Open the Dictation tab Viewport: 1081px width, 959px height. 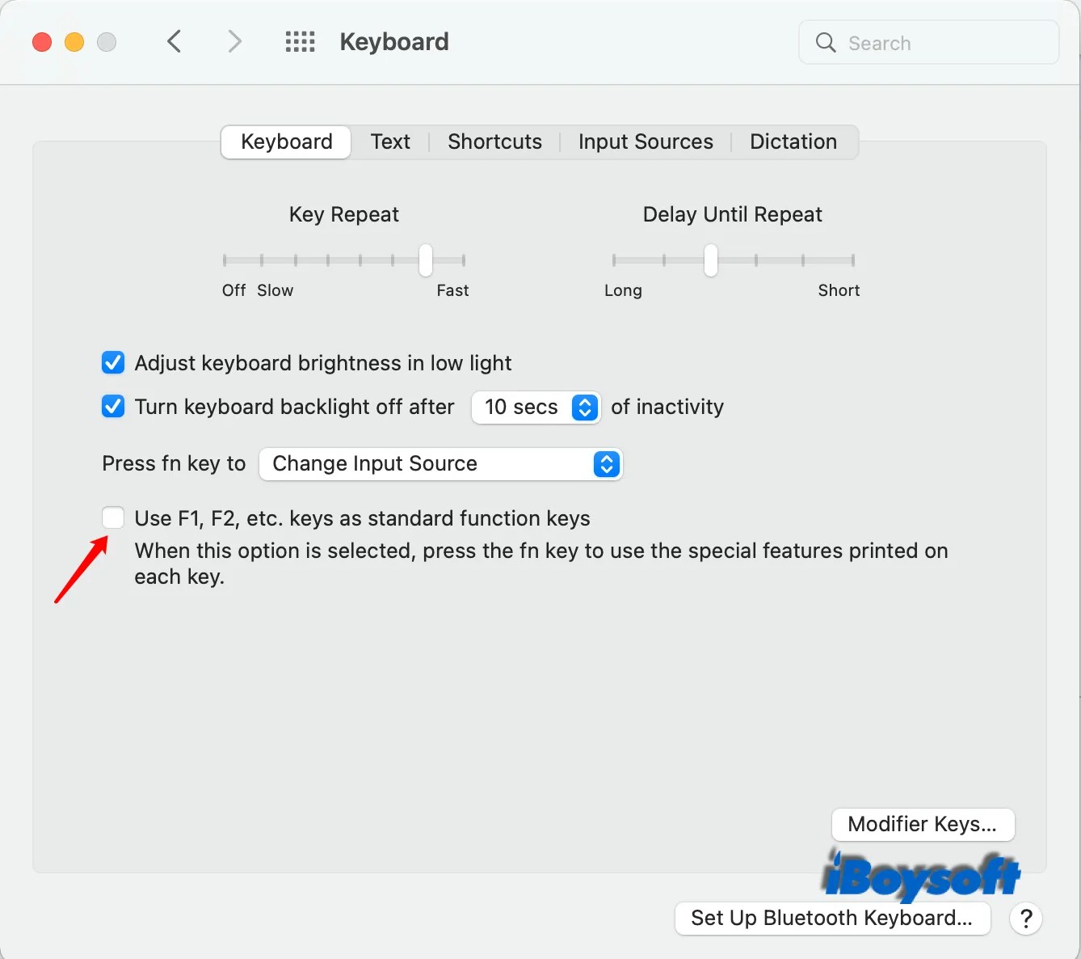coord(793,142)
